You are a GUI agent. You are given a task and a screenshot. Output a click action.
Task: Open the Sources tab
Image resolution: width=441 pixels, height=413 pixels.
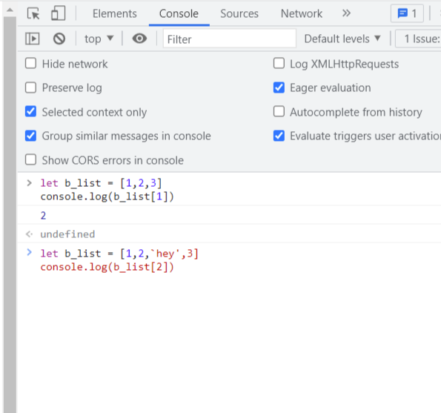(x=239, y=13)
